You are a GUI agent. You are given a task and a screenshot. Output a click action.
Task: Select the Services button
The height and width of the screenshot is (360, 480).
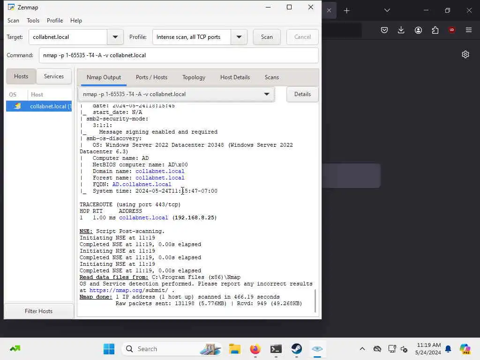click(x=54, y=76)
